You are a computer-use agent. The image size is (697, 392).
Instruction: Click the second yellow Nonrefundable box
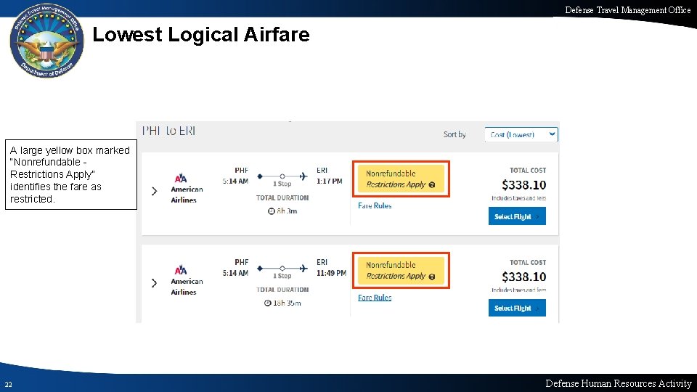[400, 270]
